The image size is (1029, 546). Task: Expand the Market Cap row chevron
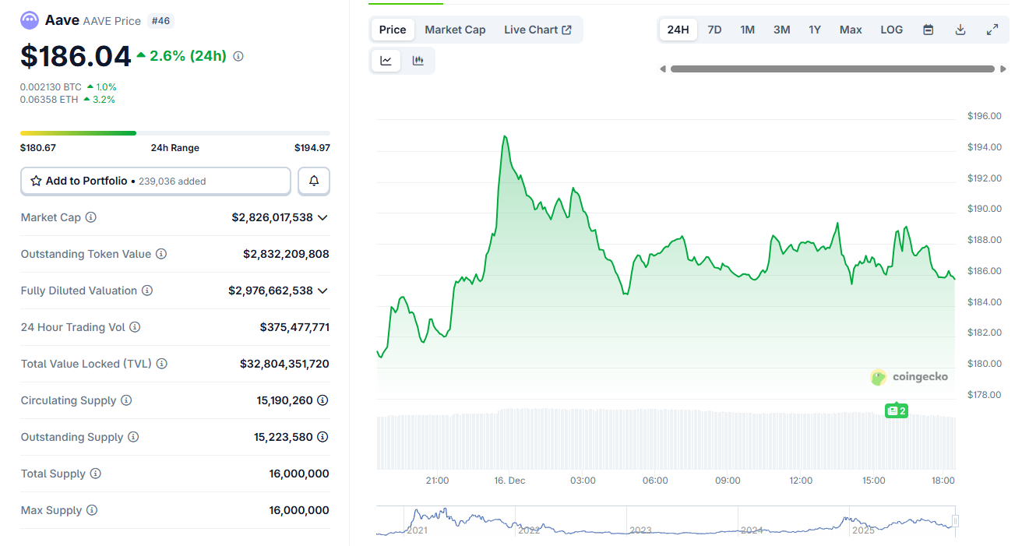322,217
